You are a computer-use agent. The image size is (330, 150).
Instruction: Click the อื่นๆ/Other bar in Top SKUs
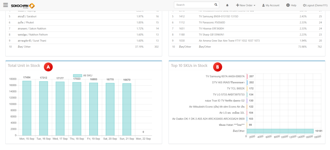[280, 131]
